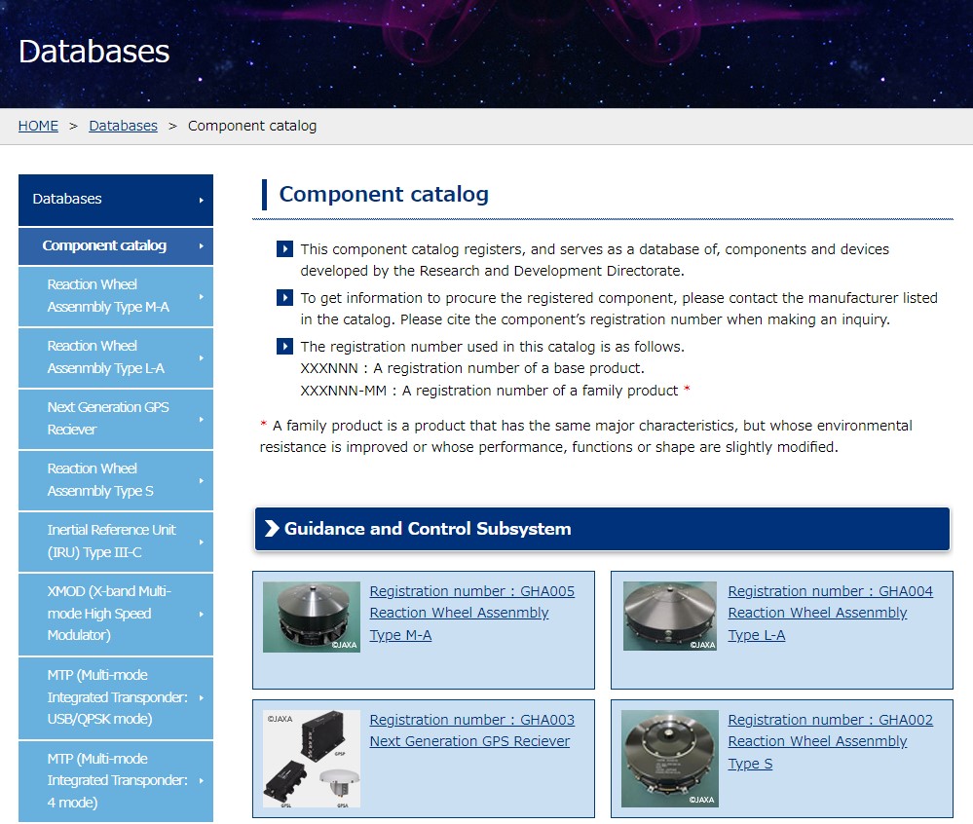Viewport: 973px width, 824px height.
Task: Open sidebar item Reaction Wheel Assenmbly Type S
Action: 116,480
